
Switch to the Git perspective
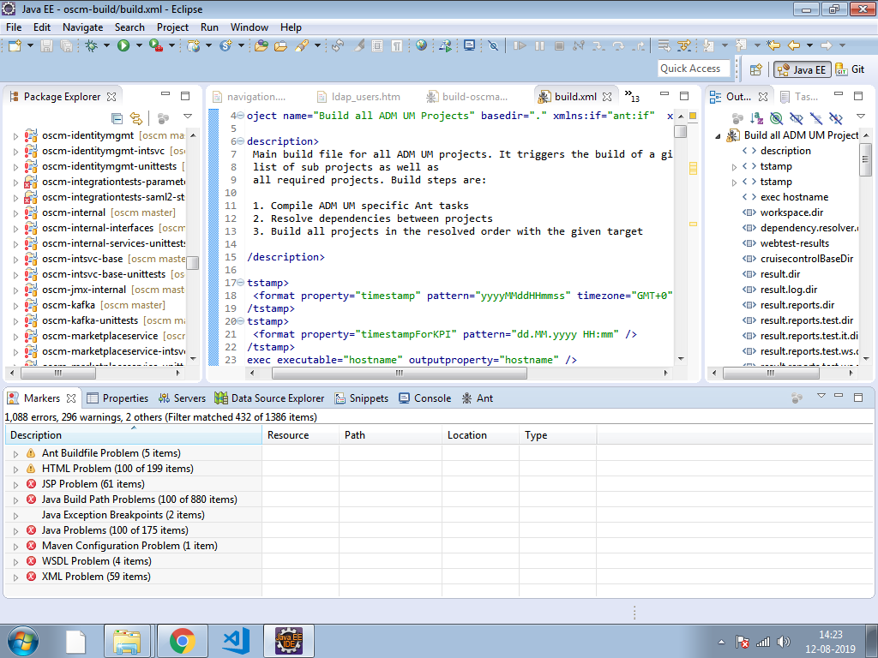(x=850, y=69)
